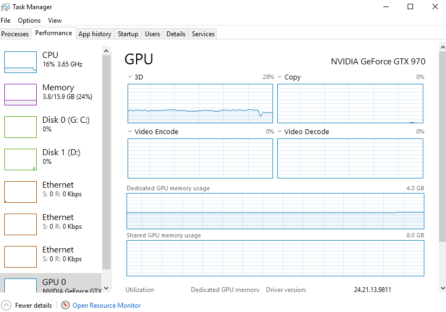Click the Video Decode graph
This screenshot has width=446, height=312.
click(x=350, y=158)
